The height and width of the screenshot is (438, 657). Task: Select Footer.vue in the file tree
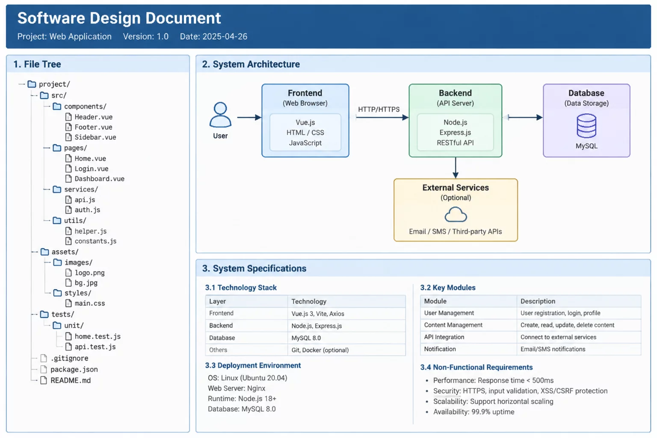93,127
